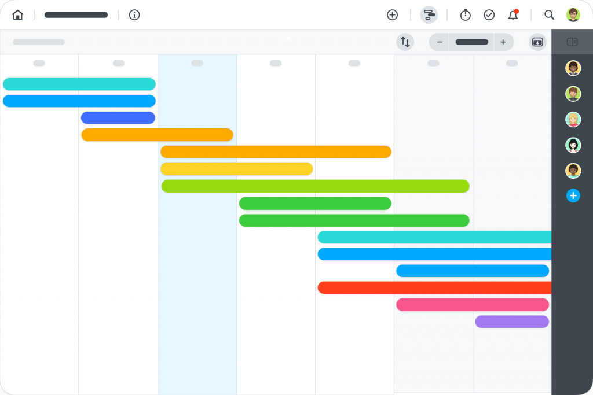593x395 pixels.
Task: Open the project info icon
Action: (x=134, y=15)
